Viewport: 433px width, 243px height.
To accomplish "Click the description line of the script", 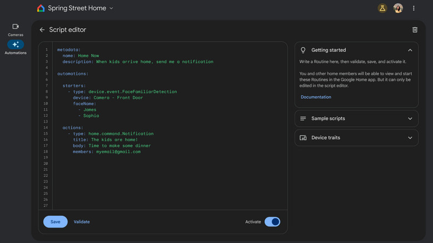I will click(x=138, y=62).
